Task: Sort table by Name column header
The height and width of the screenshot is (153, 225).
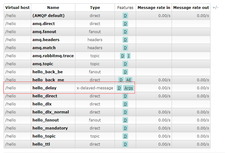Action: coord(53,8)
